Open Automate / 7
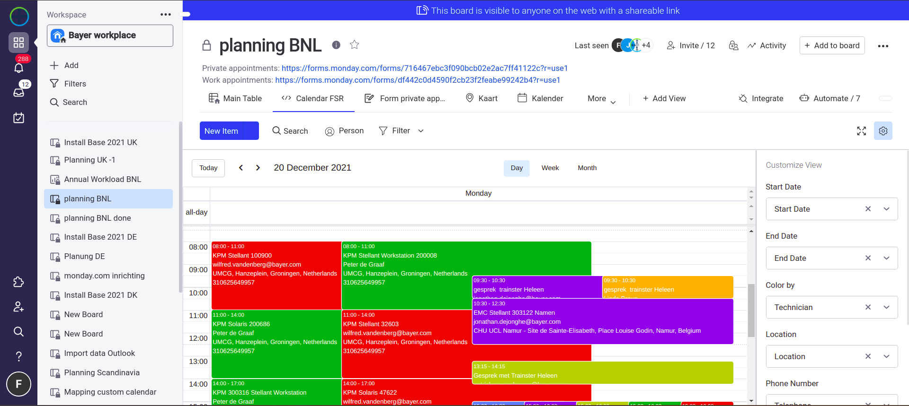Viewport: 909px width, 406px height. click(829, 98)
